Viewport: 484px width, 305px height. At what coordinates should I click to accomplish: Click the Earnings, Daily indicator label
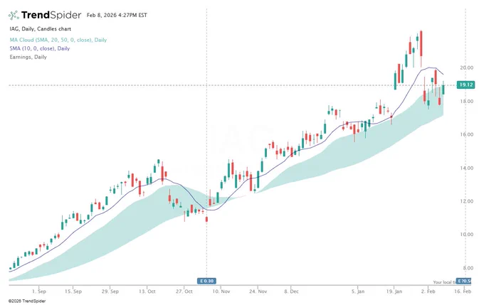[28, 57]
